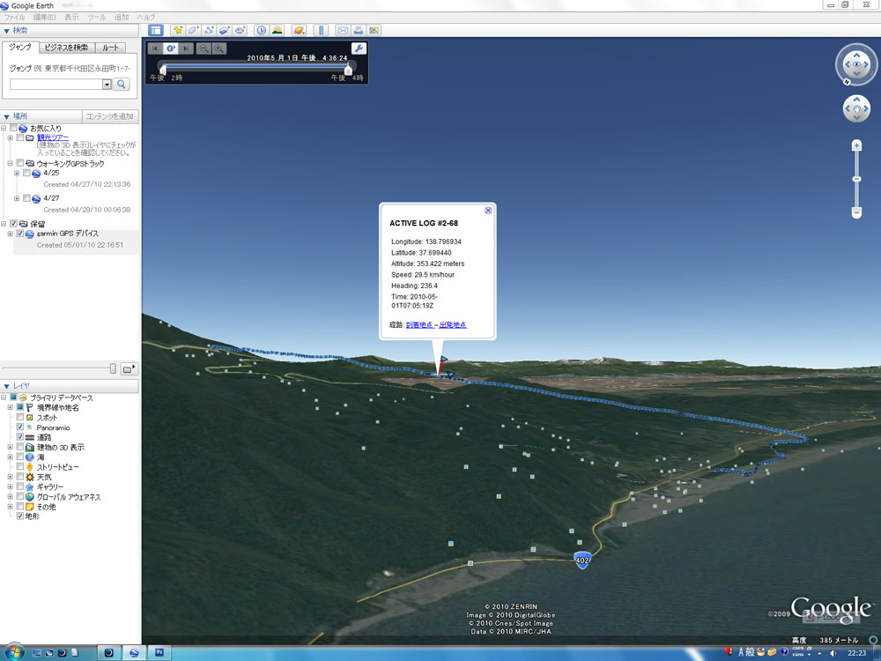881x661 pixels.
Task: Enable the スポット layer checkbox
Action: [20, 417]
